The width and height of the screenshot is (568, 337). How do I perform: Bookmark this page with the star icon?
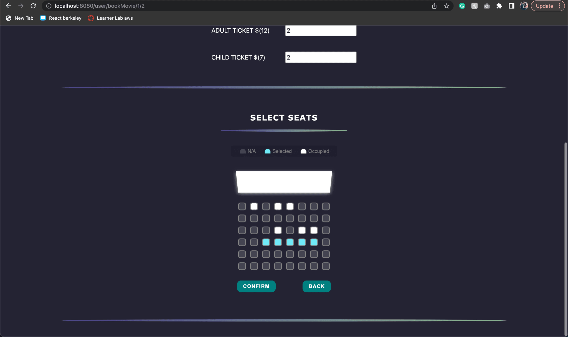[447, 6]
